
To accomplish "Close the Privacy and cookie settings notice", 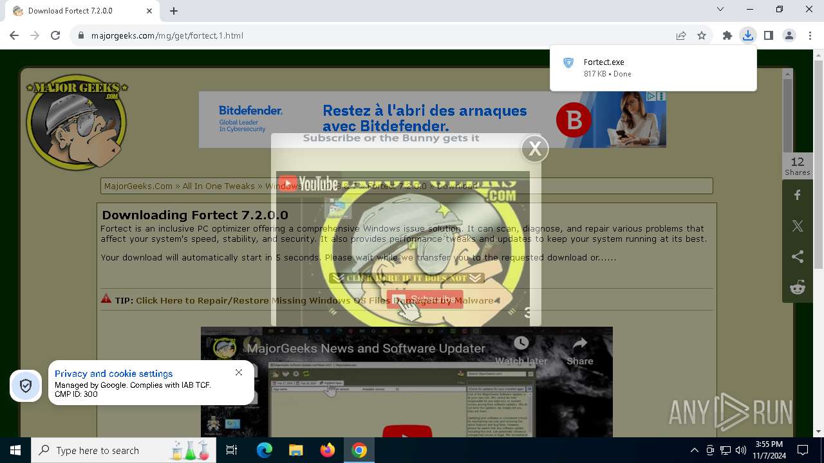I will tap(239, 372).
